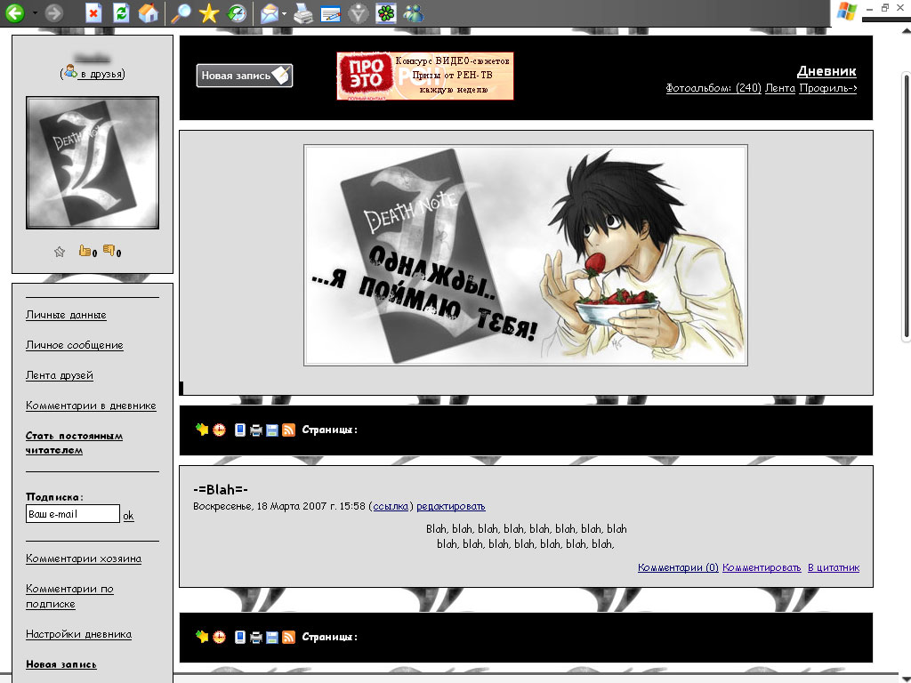Image resolution: width=911 pixels, height=683 pixels.
Task: Click star-with-arrow icon below the Blah entry
Action: click(202, 637)
